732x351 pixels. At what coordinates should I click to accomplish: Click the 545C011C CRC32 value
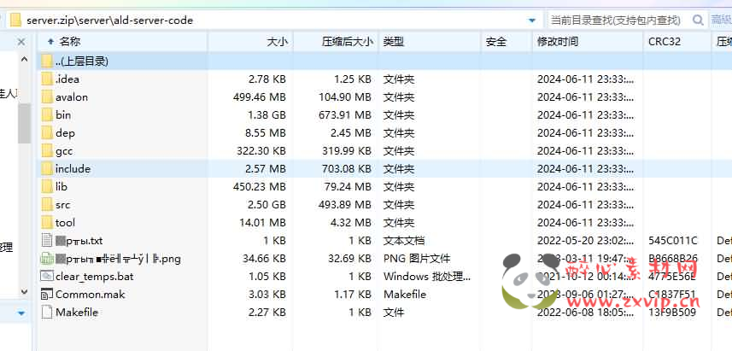coord(673,240)
